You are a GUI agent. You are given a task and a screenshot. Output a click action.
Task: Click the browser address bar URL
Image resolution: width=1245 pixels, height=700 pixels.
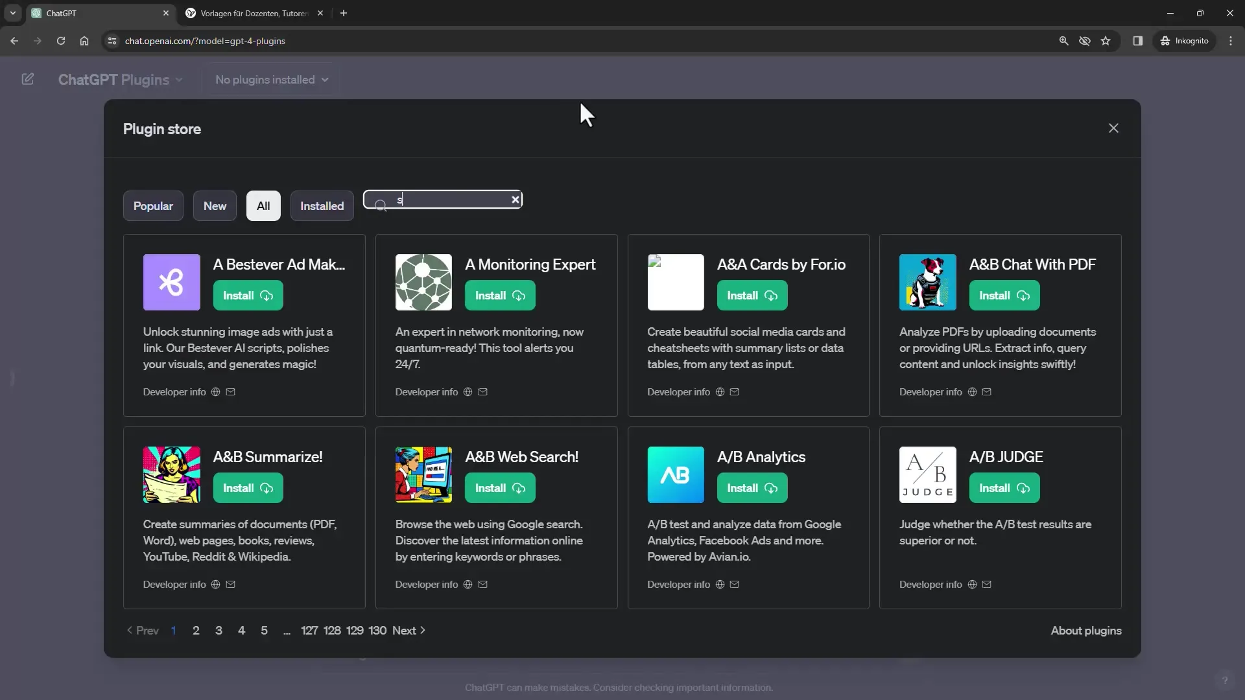point(205,41)
